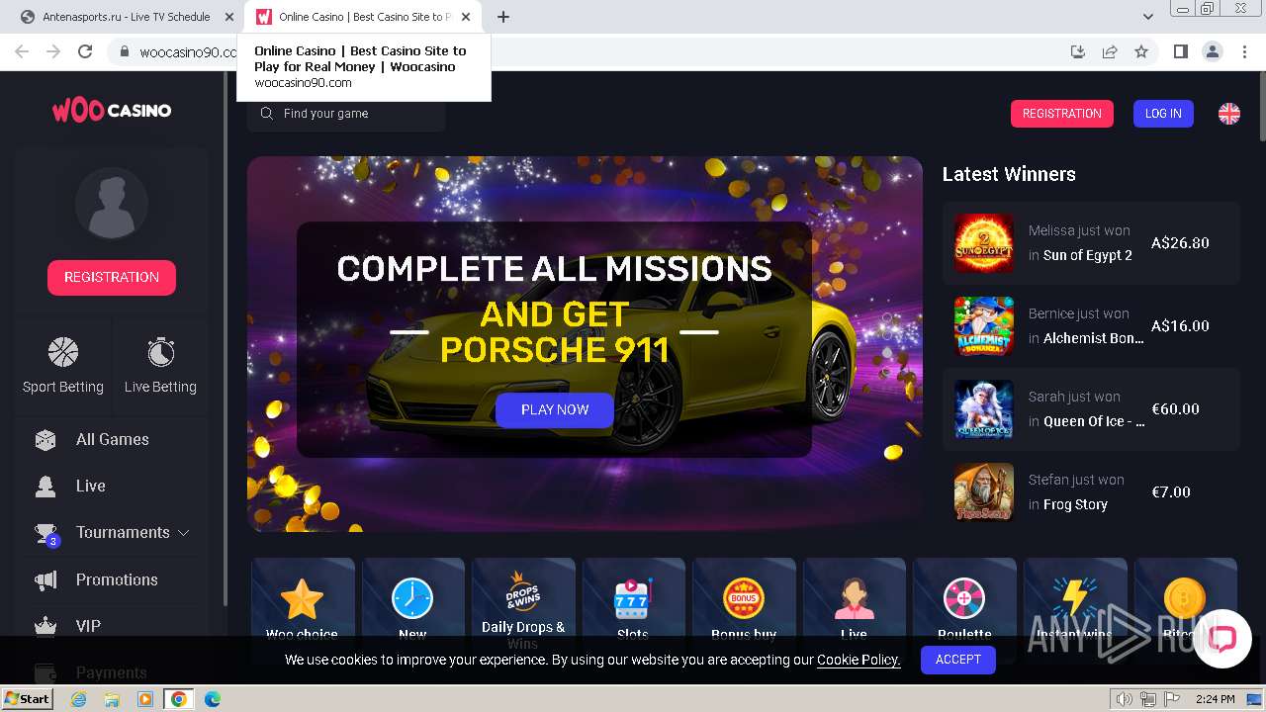Click the taskbar clock 2:24 PM

1216,699
